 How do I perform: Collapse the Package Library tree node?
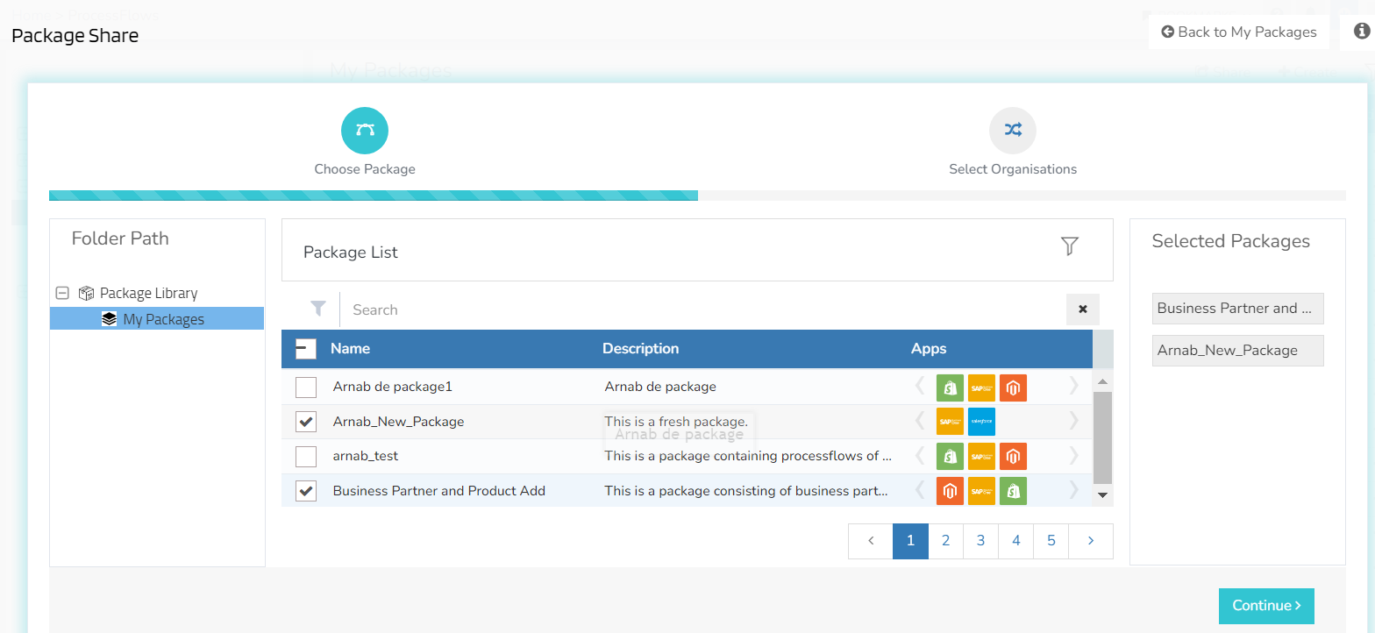(62, 293)
